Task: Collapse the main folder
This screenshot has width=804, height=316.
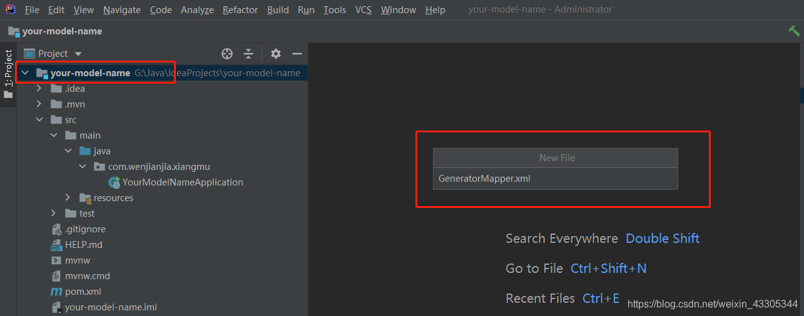Action: (54, 136)
